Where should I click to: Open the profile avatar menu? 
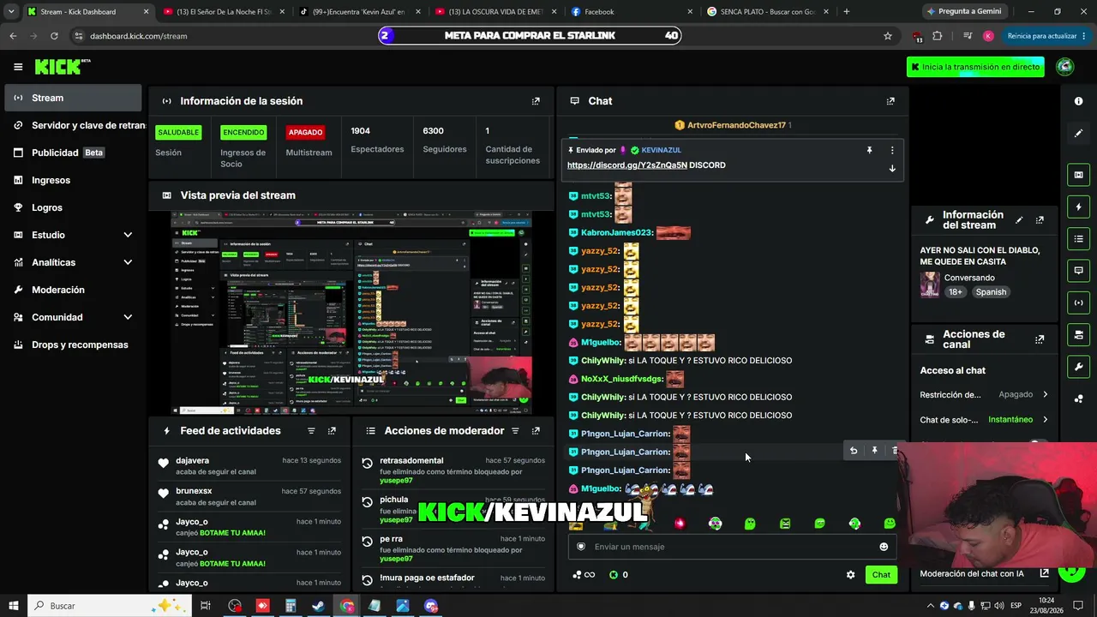pos(1065,67)
